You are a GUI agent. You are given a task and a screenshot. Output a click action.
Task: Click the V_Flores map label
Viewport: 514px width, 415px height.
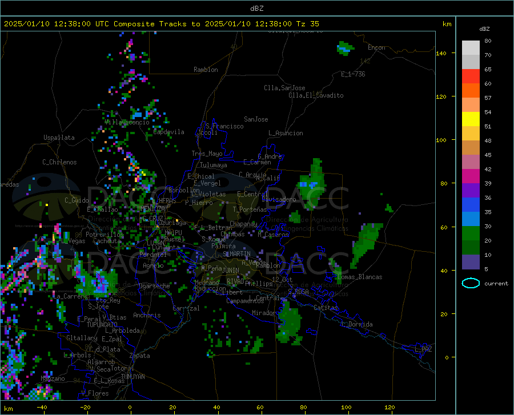pos(95,393)
